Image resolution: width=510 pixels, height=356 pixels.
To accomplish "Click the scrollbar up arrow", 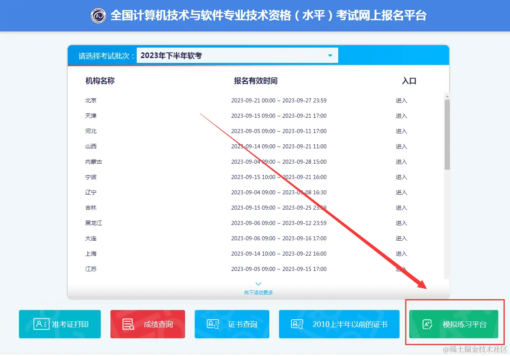I will (x=447, y=96).
